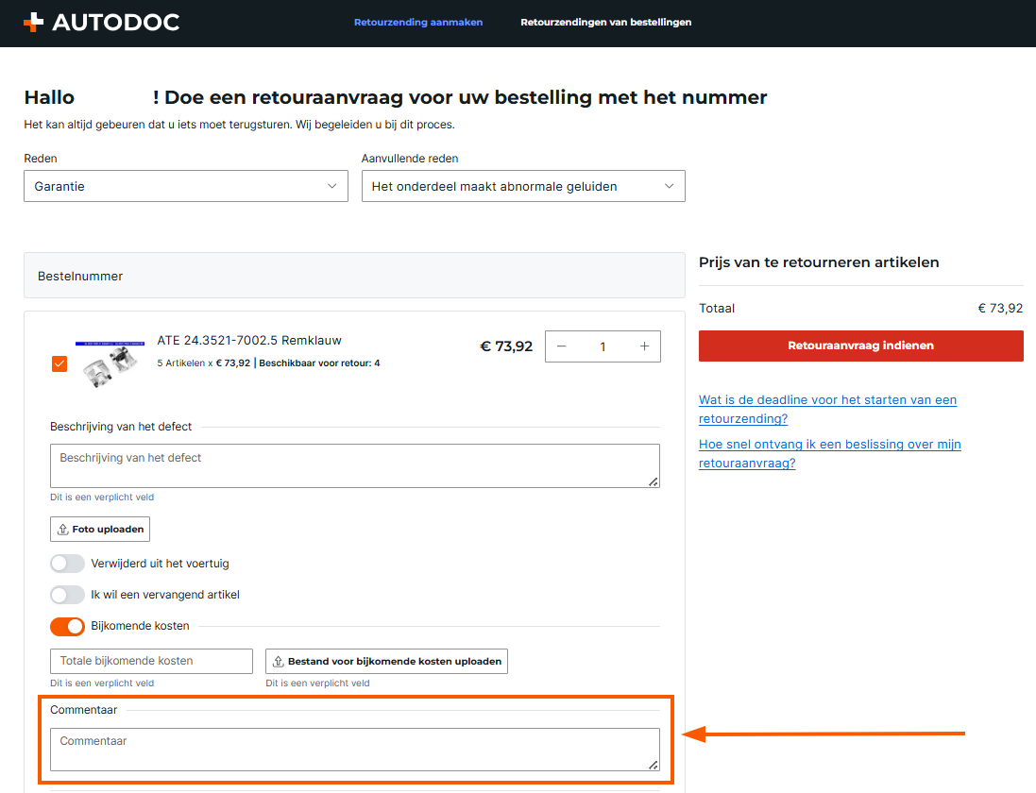Image resolution: width=1036 pixels, height=793 pixels.
Task: Click the minus quantity icon
Action: 562,346
